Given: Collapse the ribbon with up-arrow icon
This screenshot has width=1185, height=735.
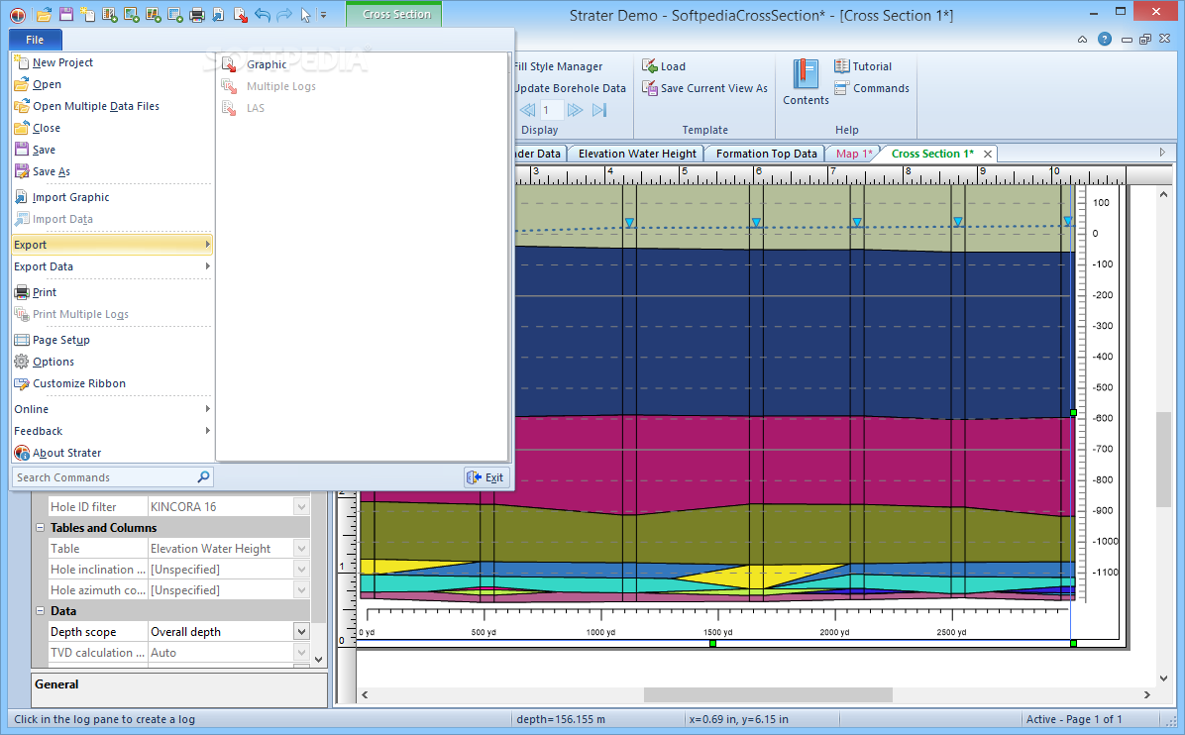Looking at the screenshot, I should [x=1082, y=40].
